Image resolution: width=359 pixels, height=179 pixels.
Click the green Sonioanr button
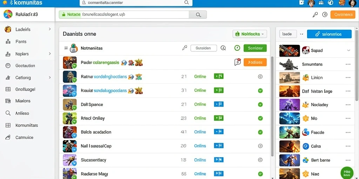point(255,48)
